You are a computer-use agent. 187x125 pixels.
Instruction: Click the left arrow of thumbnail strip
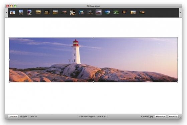click(x=6, y=12)
